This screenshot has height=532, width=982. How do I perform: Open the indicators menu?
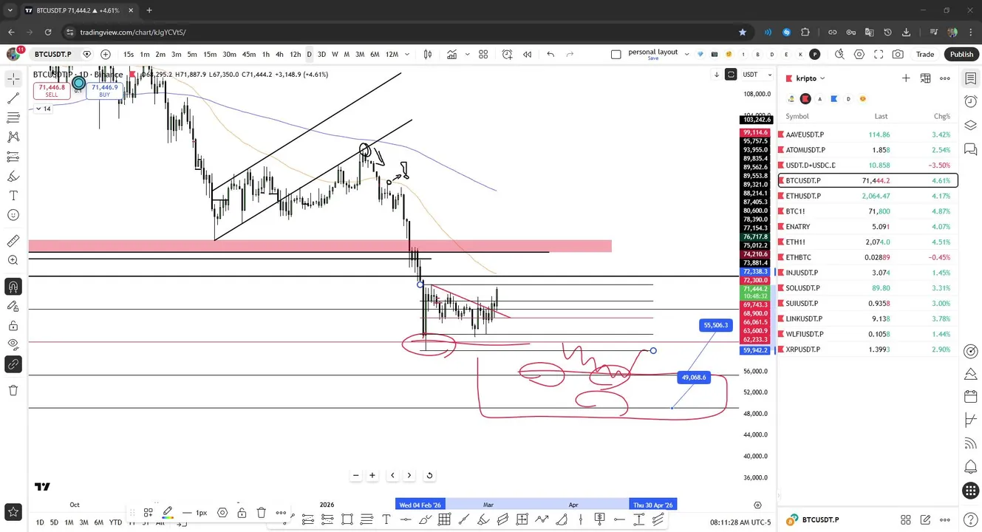click(x=451, y=54)
